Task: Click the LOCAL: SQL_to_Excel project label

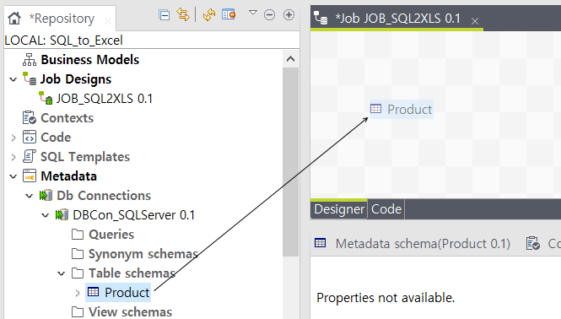Action: coord(63,41)
